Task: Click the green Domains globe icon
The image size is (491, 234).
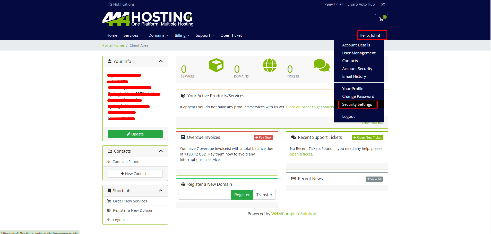Action: coord(269,65)
